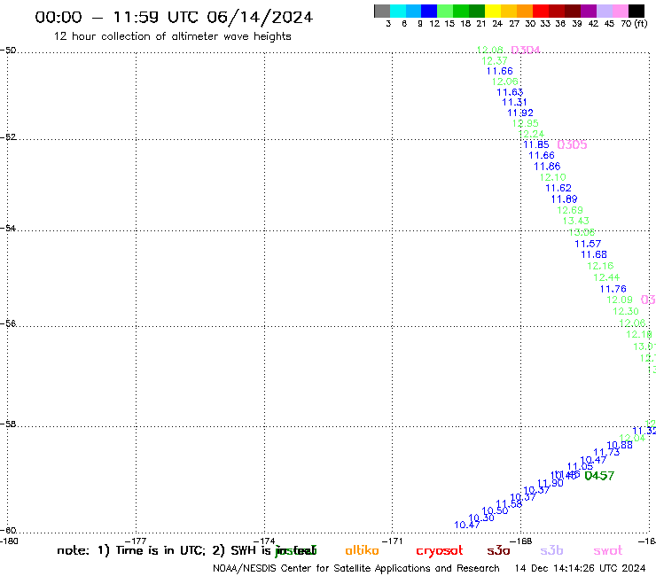Click the wave height value 12.09
Viewport: 656px width, 576px height.
(620, 300)
